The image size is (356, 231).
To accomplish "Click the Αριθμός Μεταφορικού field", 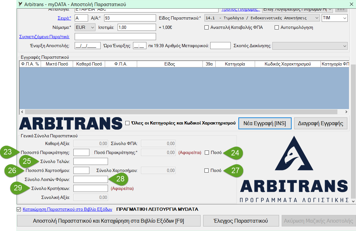I will [x=220, y=46].
